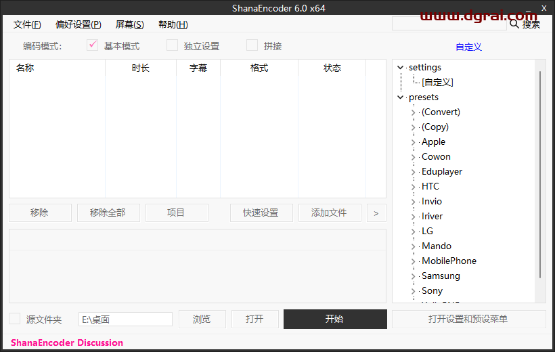555x352 pixels.
Task: Click the 状态 column header
Action: (x=332, y=68)
